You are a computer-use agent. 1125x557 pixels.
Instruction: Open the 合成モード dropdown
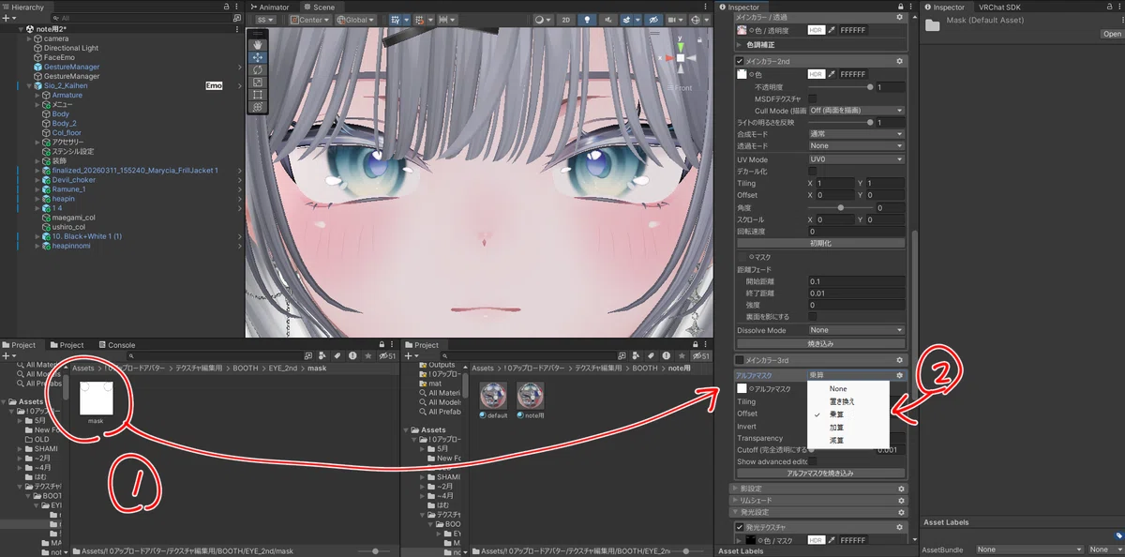click(x=856, y=134)
